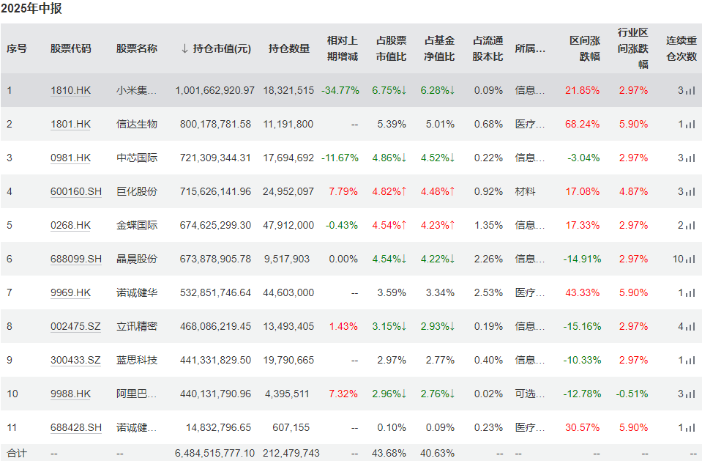Click holding value 1,001,662,920.97
The height and width of the screenshot is (461, 702).
(215, 91)
